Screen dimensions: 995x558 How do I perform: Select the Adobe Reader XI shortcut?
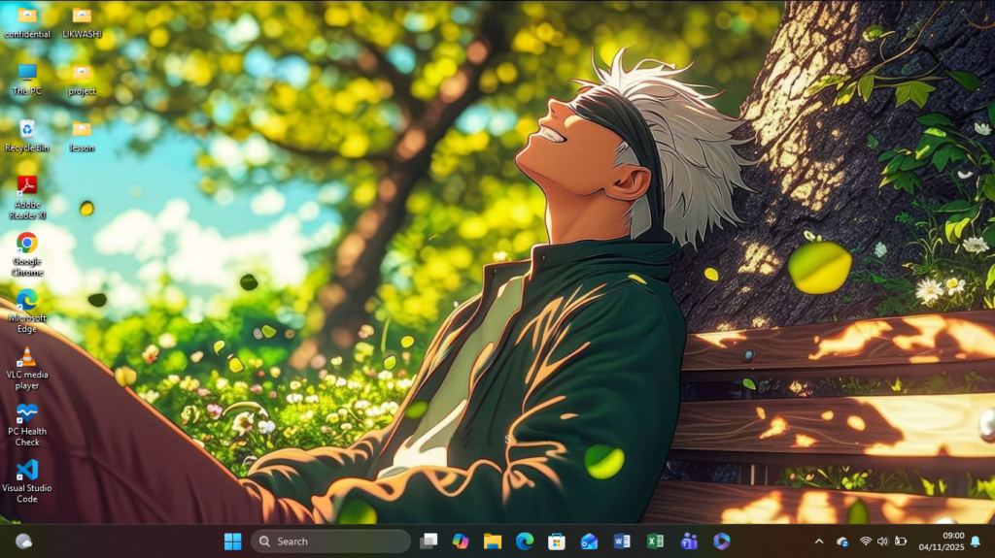pyautogui.click(x=26, y=197)
